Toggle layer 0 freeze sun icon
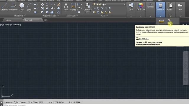 (97, 4)
